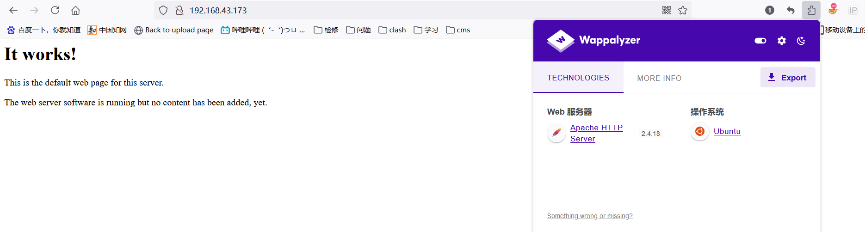Select the TECHNOLOGIES tab
865x232 pixels.
(578, 78)
